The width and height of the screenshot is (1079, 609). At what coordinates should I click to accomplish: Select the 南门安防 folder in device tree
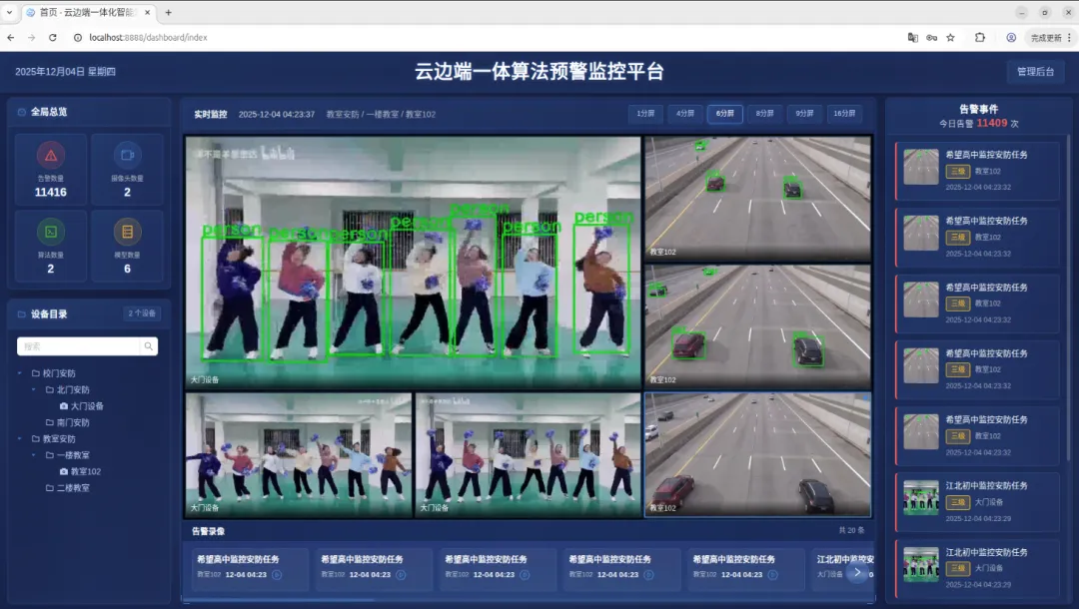(68, 422)
